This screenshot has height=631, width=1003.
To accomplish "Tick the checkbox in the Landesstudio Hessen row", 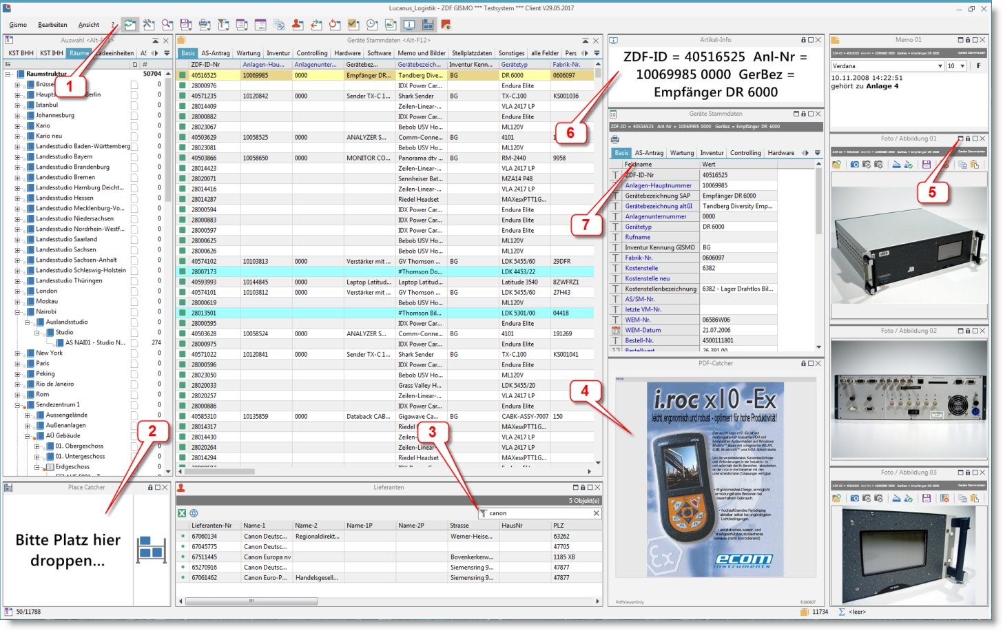I will coord(134,198).
